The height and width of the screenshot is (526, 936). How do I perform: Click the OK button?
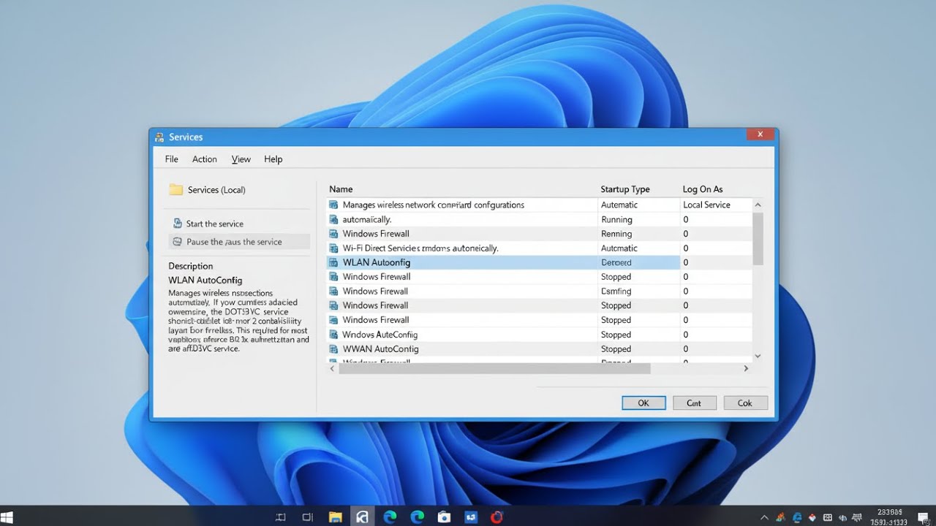643,403
